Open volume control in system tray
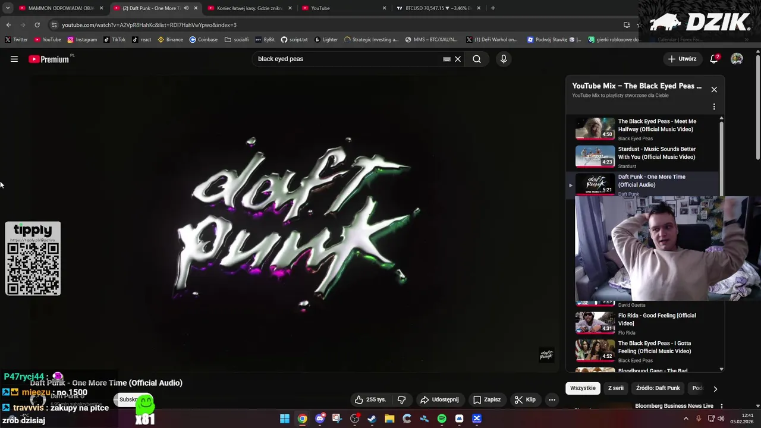Screen dimensions: 761x428 pyautogui.click(x=721, y=418)
